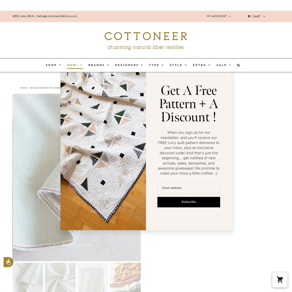Open the Extra menu
Image resolution: width=292 pixels, height=292 pixels.
point(201,65)
